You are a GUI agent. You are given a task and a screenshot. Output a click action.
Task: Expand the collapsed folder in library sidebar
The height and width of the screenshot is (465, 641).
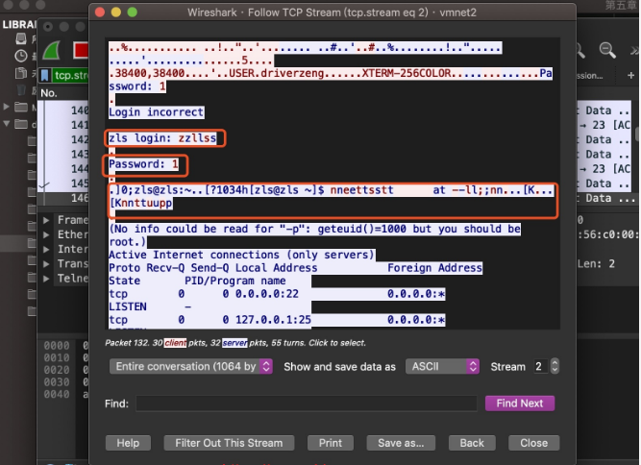(7, 107)
